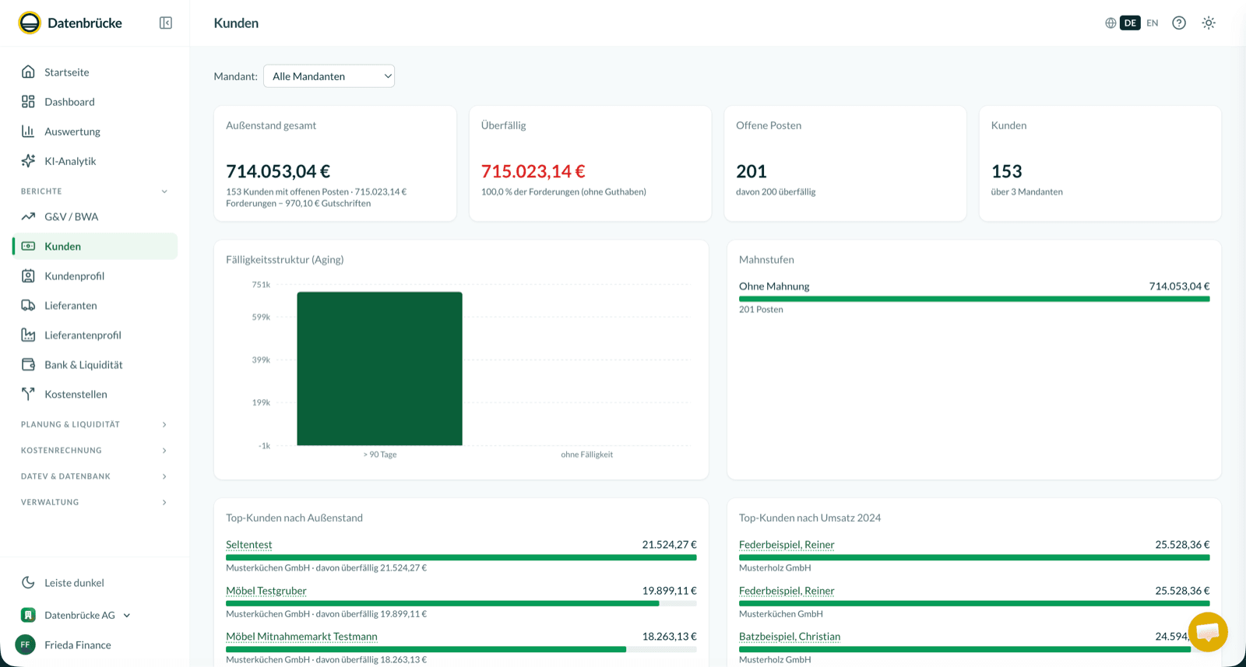Viewport: 1246px width, 667px height.
Task: Click the Bank & Liquidität wallet icon
Action: [28, 365]
